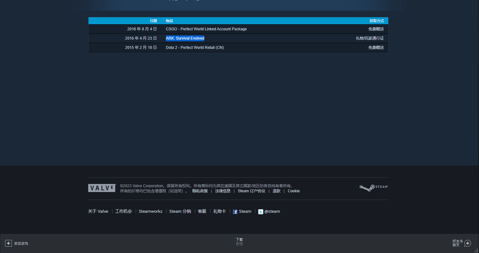Click 免费赠送 in the Dota 2 row
The image size is (479, 253).
tap(376, 48)
